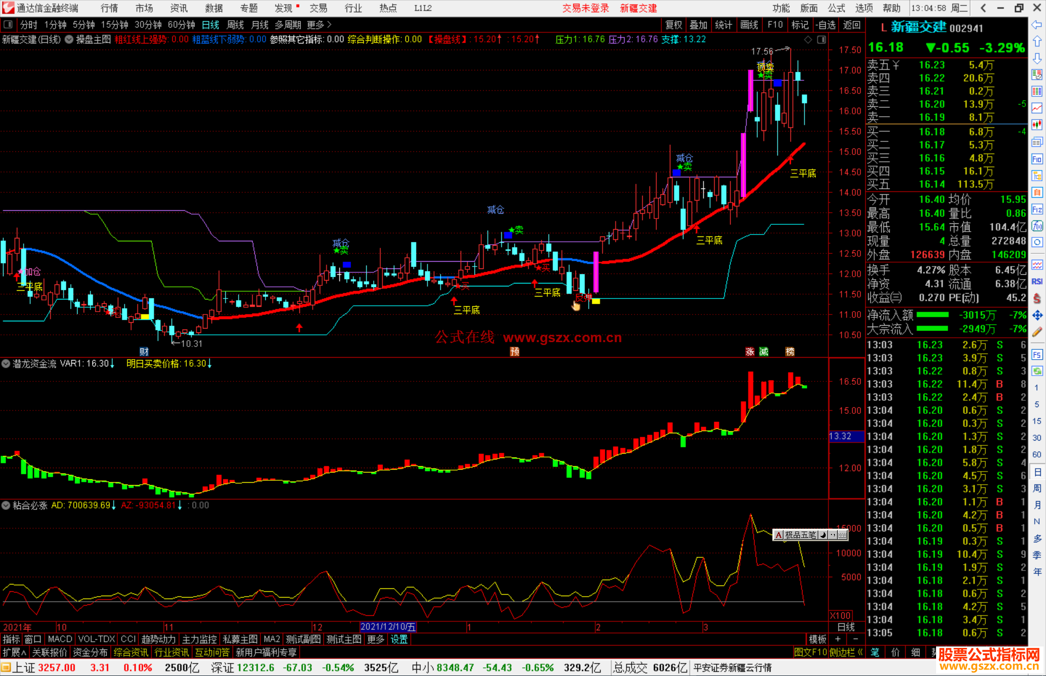Image resolution: width=1046 pixels, height=676 pixels.
Task: Open the 行情 menu
Action: coord(109,8)
